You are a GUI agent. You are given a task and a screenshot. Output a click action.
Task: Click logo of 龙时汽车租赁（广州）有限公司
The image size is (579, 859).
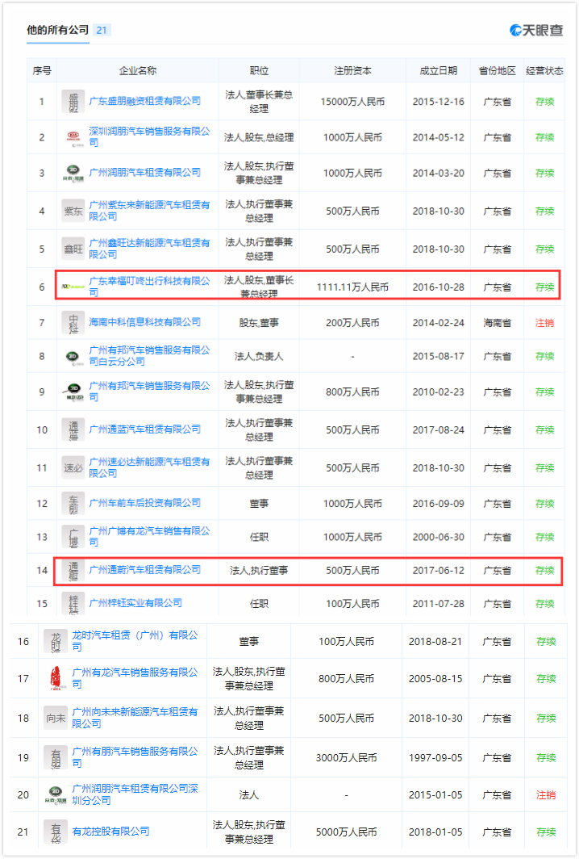56,641
